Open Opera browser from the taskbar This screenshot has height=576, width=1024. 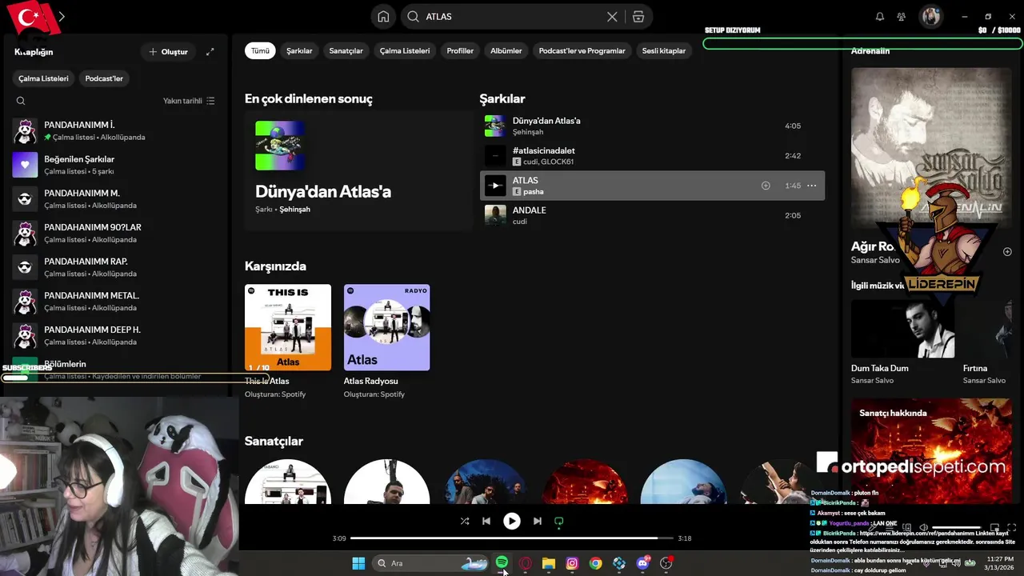[526, 563]
